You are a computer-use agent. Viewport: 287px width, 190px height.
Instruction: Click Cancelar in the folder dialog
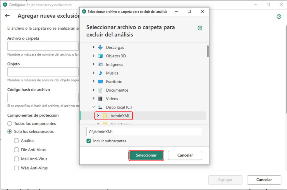pos(185,155)
